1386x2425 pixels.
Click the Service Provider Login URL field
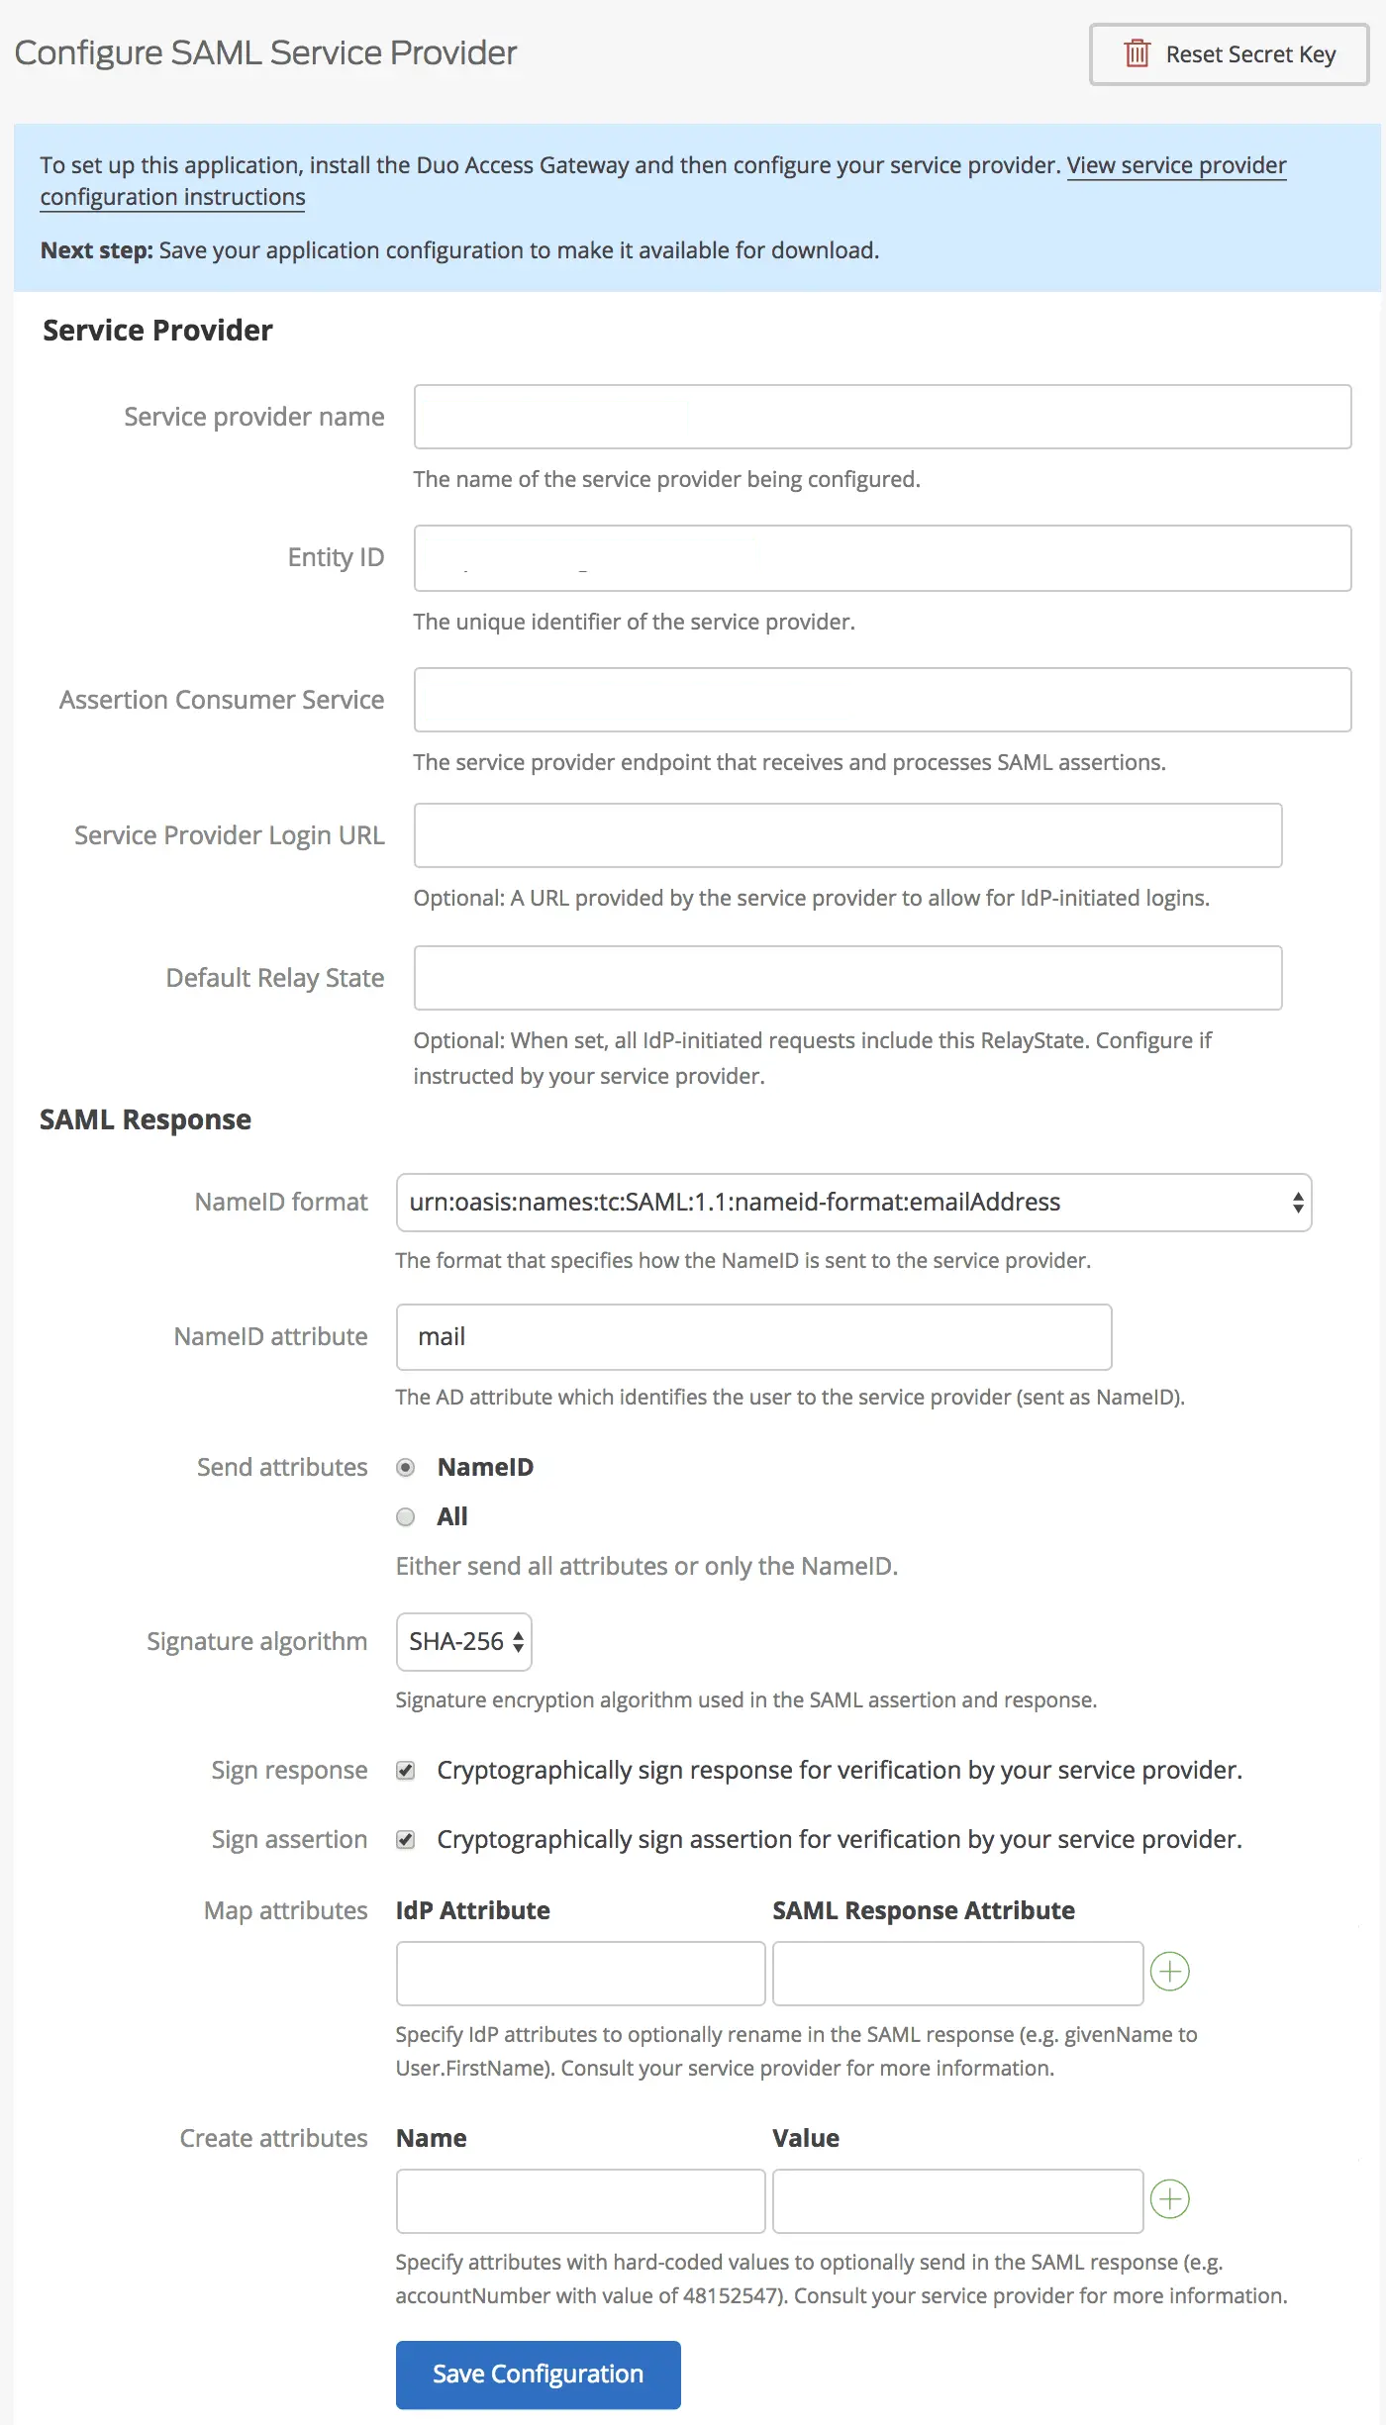coord(848,835)
